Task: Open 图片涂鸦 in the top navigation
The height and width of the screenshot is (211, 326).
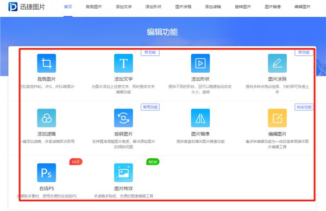Action: click(x=183, y=7)
